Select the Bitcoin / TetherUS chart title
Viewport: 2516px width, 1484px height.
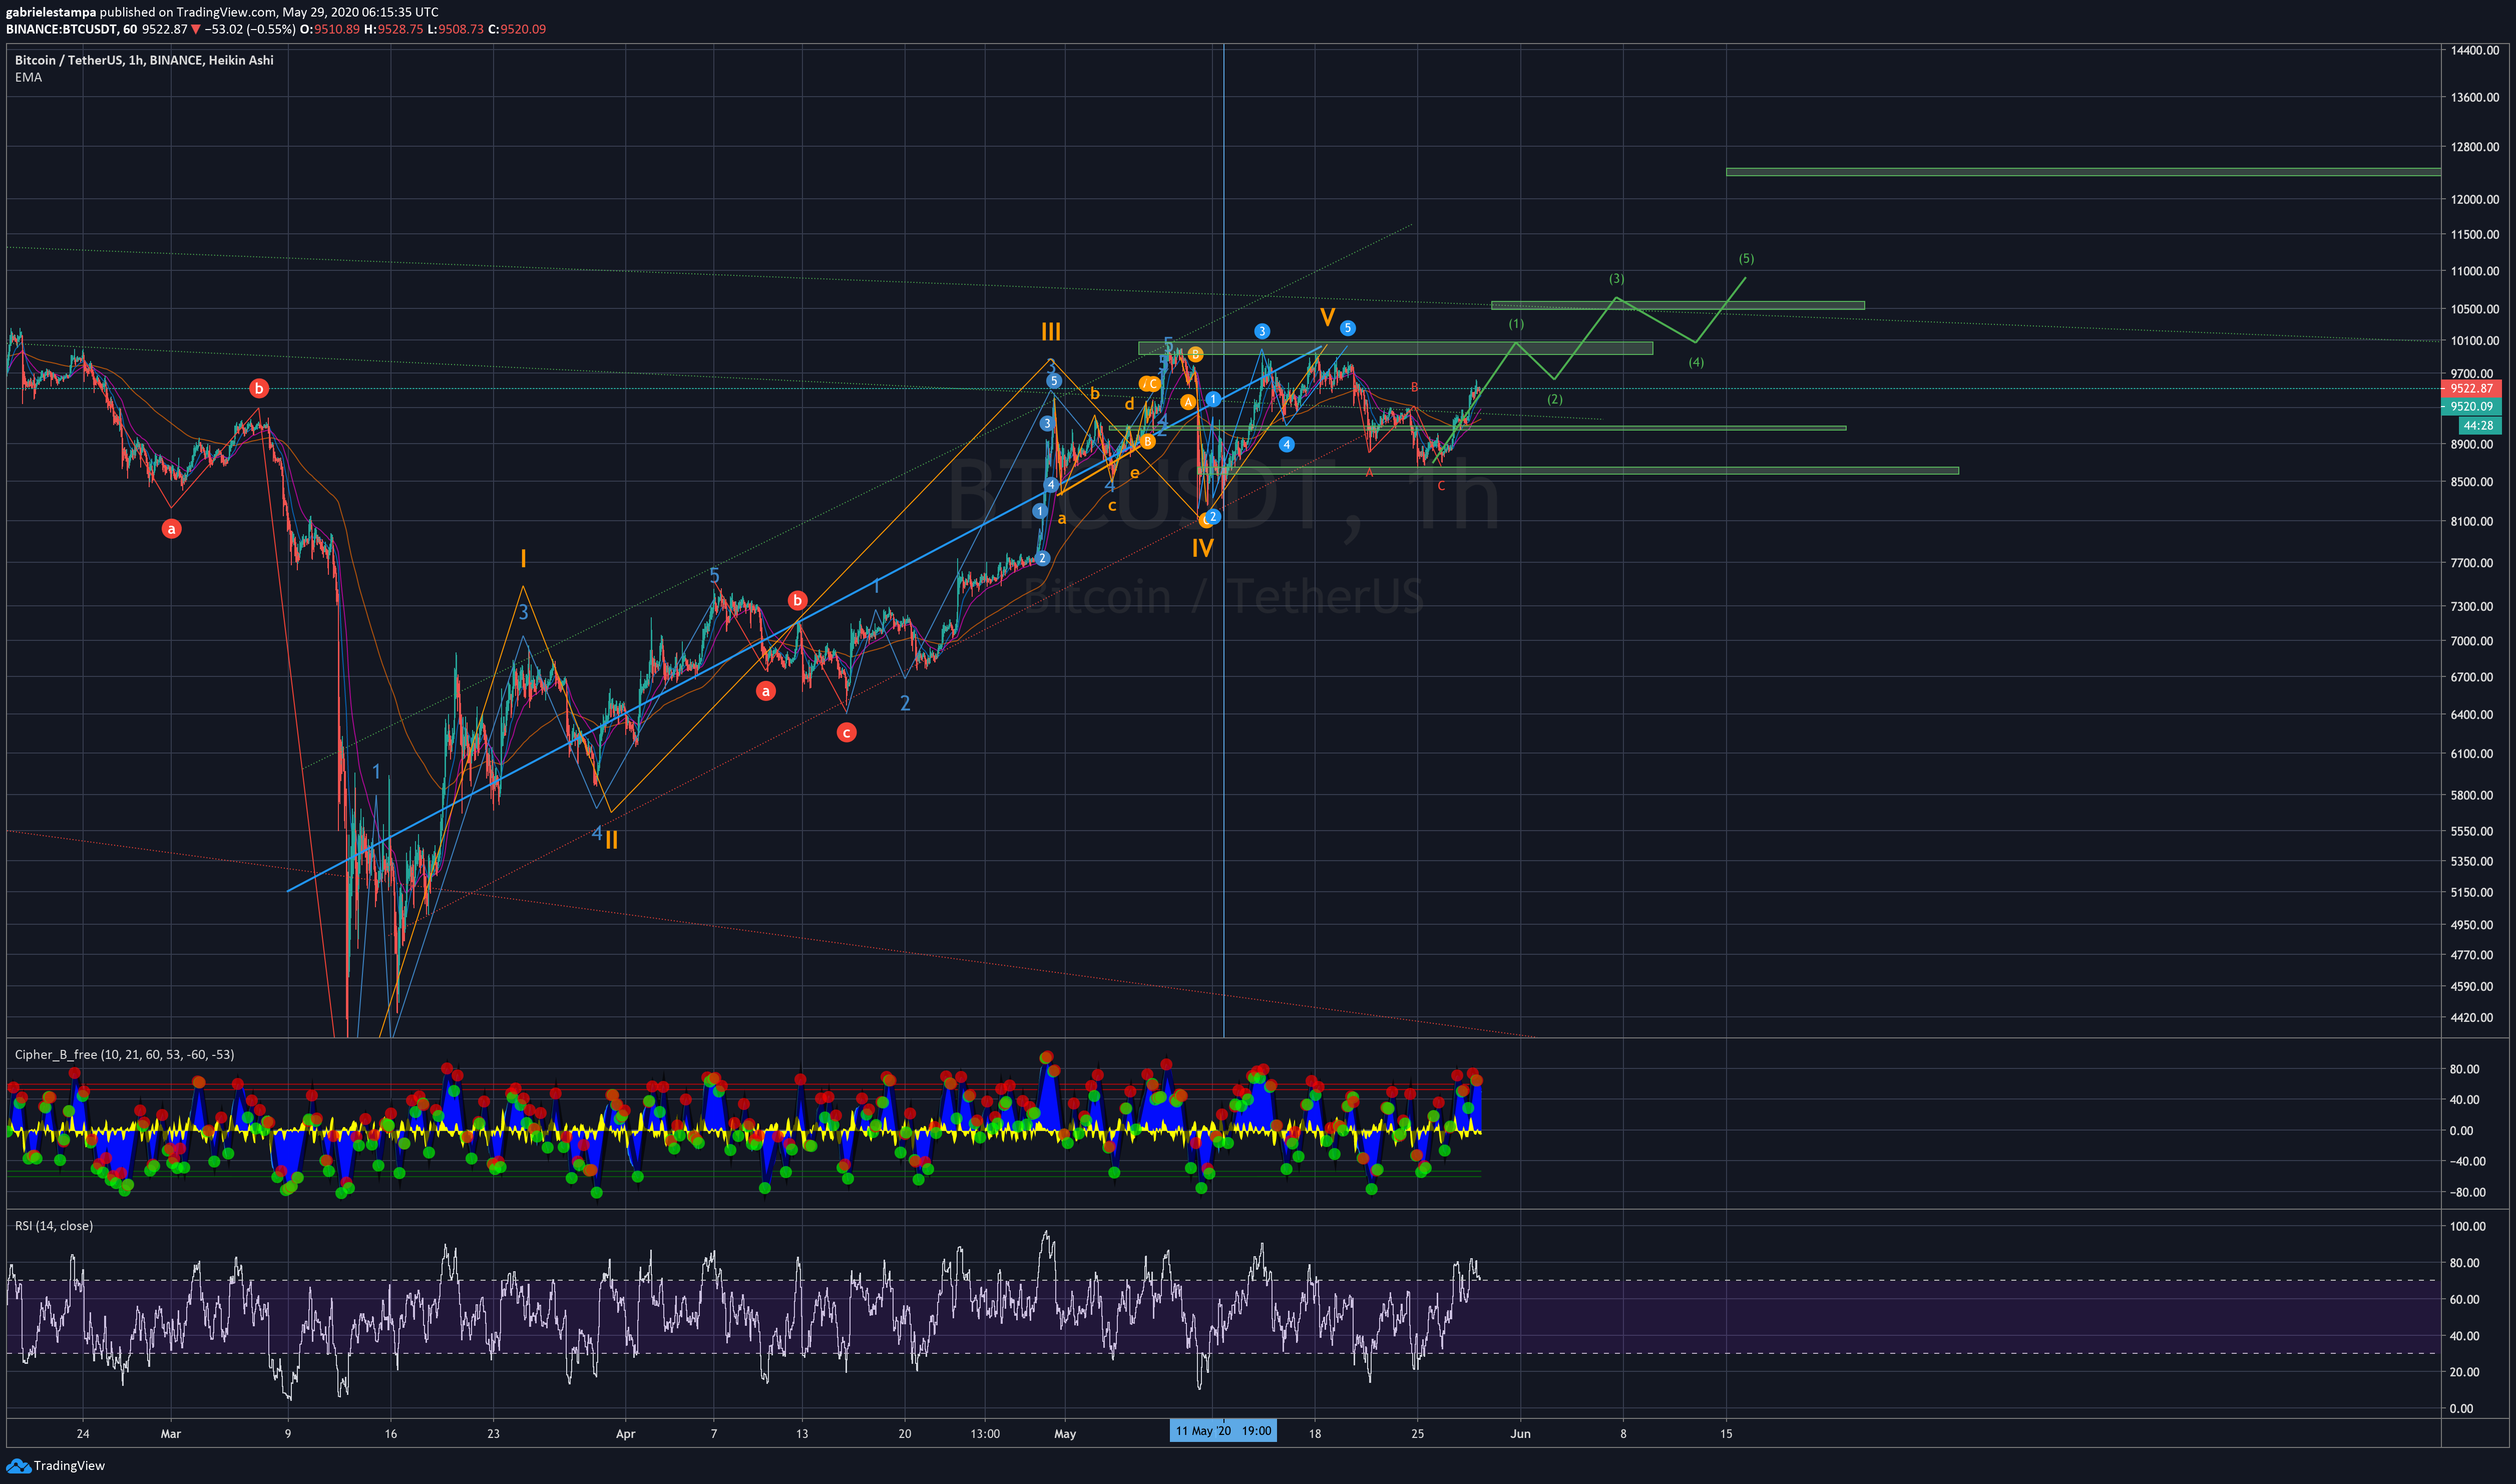(144, 60)
